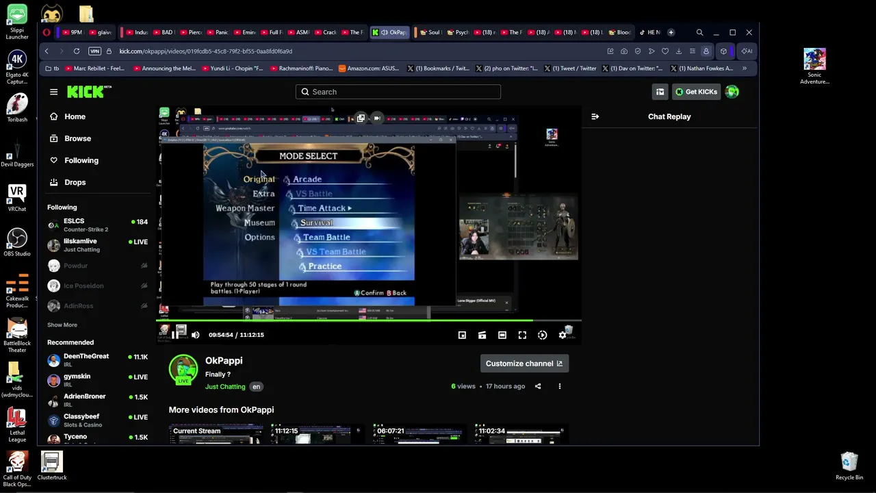Open the OBS Studio desktop icon
The image size is (876, 493).
(x=17, y=242)
